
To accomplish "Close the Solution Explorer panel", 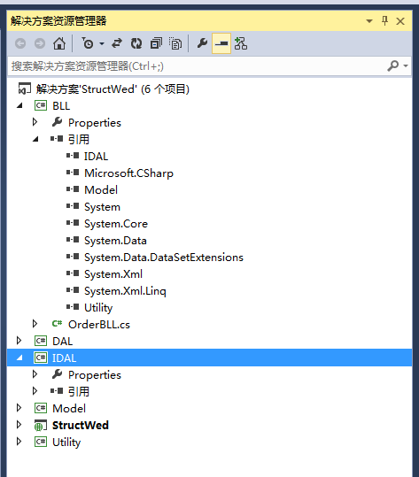I will (400, 21).
